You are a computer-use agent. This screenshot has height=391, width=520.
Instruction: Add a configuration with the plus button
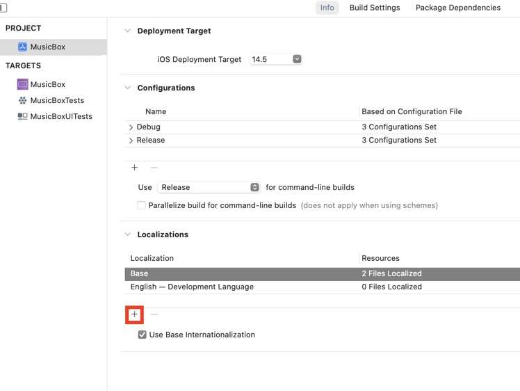point(134,168)
